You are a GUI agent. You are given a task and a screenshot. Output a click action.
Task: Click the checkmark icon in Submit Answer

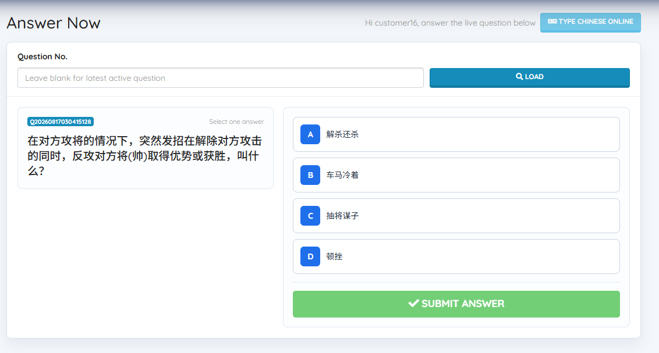(x=413, y=303)
